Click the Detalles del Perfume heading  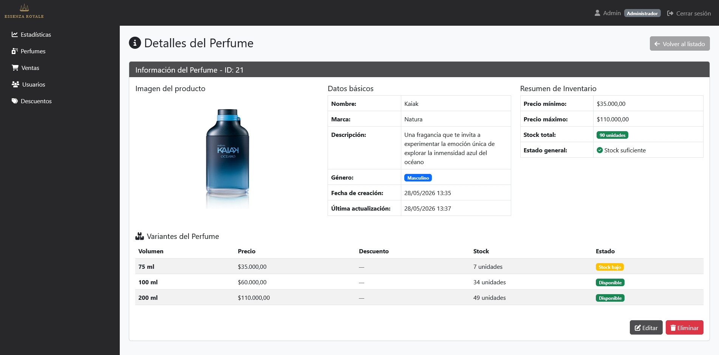tap(199, 43)
